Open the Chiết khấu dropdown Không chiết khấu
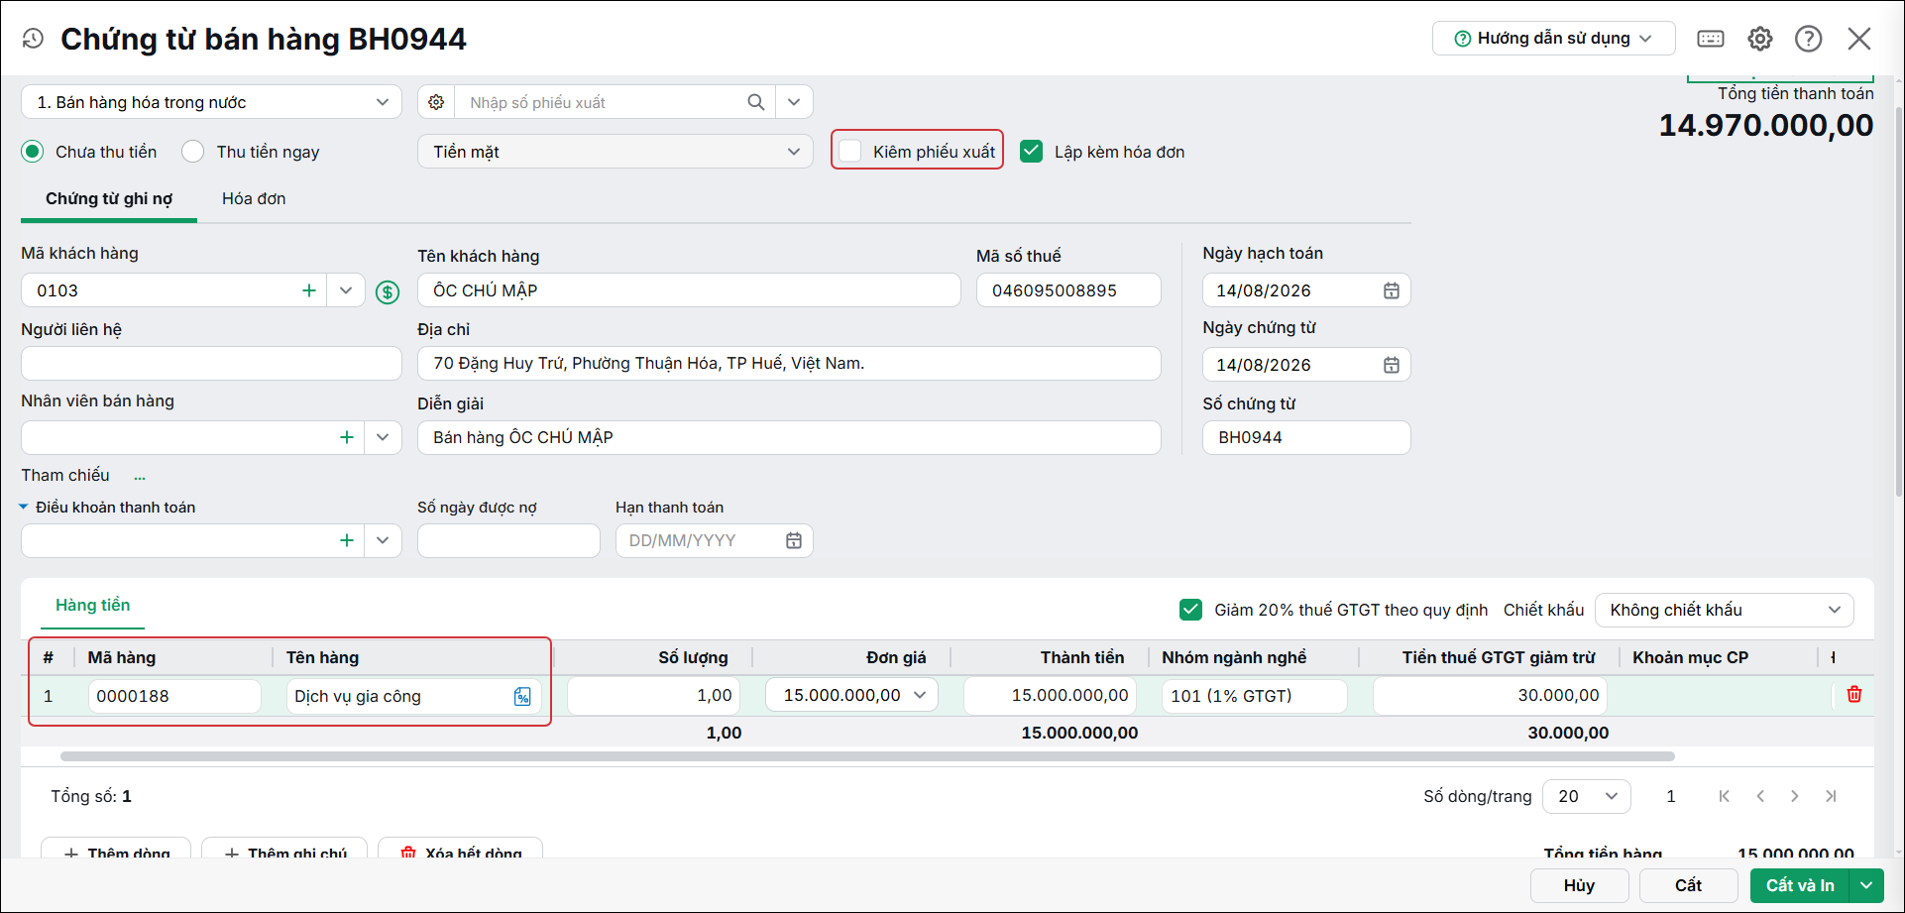The image size is (1905, 913). click(1725, 610)
